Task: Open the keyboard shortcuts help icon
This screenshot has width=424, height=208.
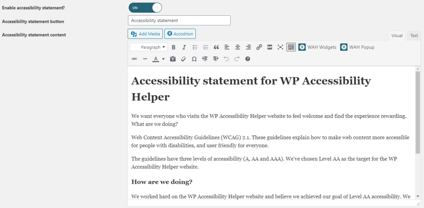Action: (248, 59)
